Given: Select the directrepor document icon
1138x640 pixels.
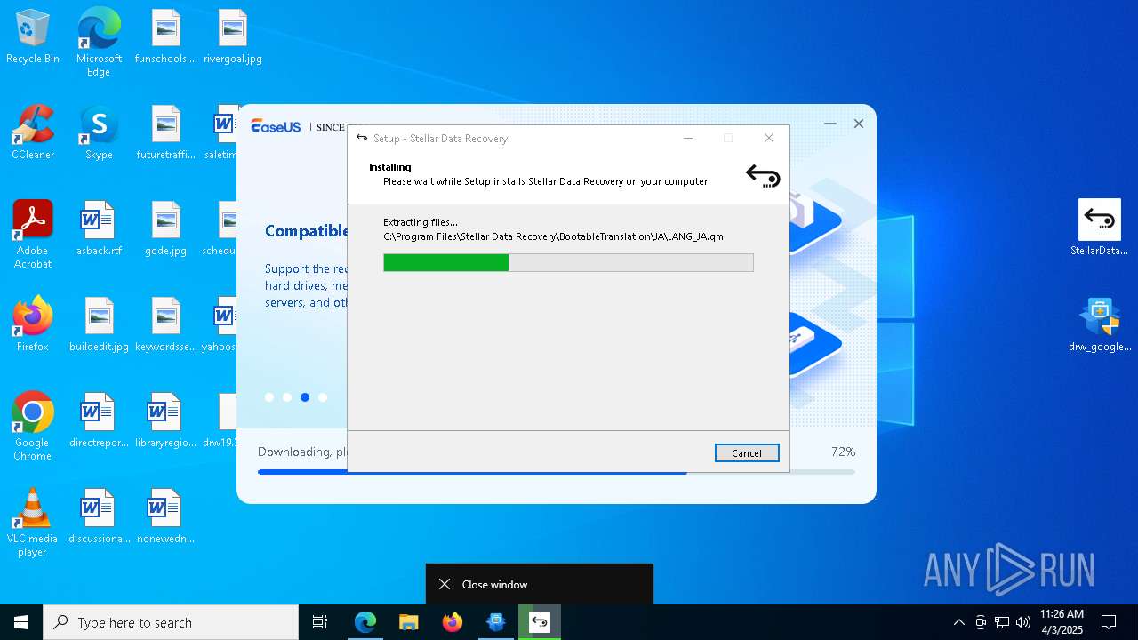Looking at the screenshot, I should click(x=99, y=421).
